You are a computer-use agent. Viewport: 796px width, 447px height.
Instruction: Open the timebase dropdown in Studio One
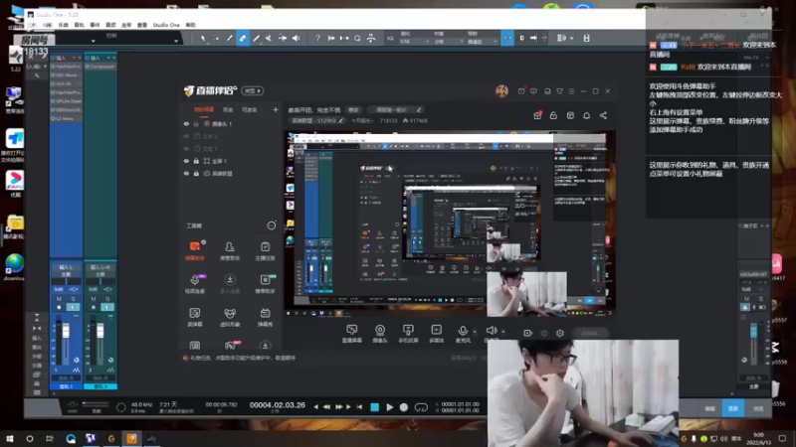pyautogui.click(x=449, y=41)
